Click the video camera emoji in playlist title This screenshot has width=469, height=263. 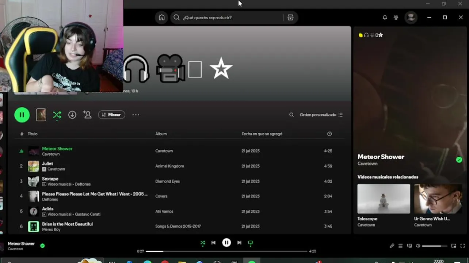click(170, 68)
